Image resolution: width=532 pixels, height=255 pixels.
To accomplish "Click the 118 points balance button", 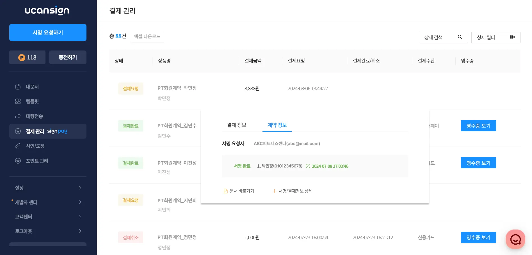I will coord(27,57).
